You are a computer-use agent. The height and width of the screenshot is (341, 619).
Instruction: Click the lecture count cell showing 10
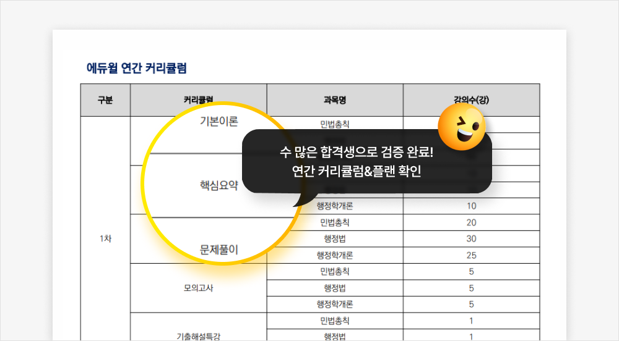471,206
